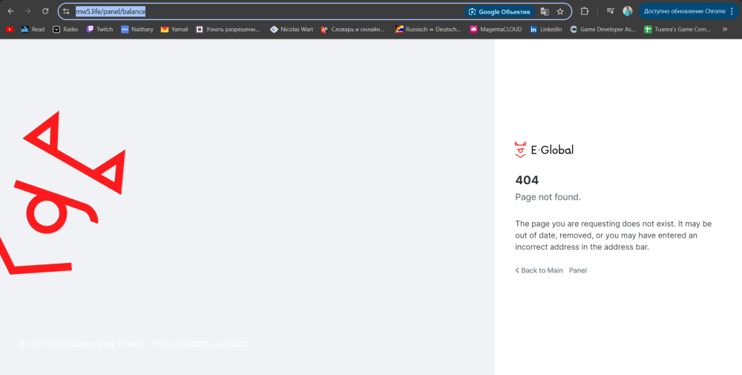Click the translate page icon
The height and width of the screenshot is (375, 742).
click(x=545, y=11)
